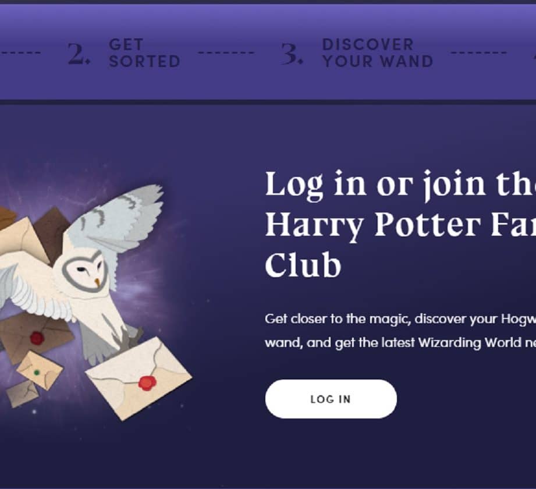Click the step number 2 numeral
The width and height of the screenshot is (536, 489).
(x=79, y=54)
